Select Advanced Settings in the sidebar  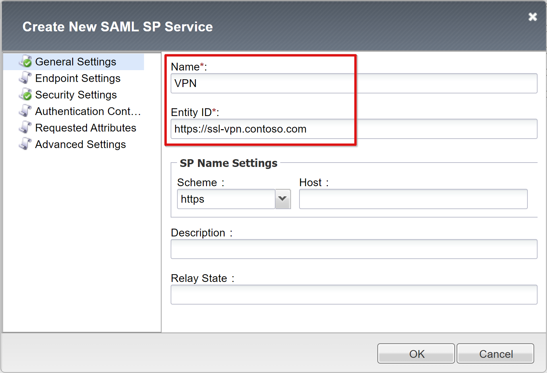[x=80, y=144]
